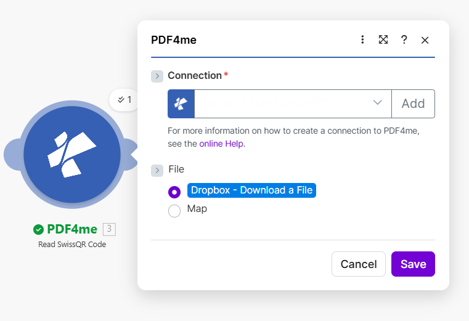The width and height of the screenshot is (469, 321).
Task: Click the Cancel button
Action: 359,264
